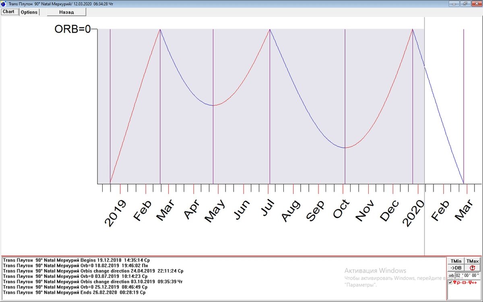Uncheck the Pluto square Mercury aspect checkbox
Screen dimensions: 483x302
(x=450, y=283)
